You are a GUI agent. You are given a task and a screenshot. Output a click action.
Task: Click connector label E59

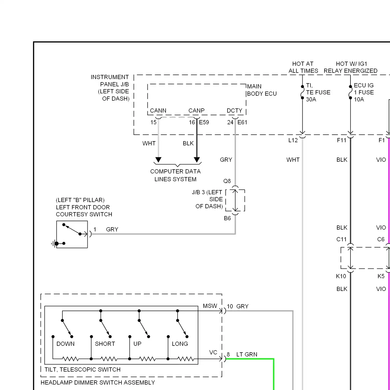(204, 122)
